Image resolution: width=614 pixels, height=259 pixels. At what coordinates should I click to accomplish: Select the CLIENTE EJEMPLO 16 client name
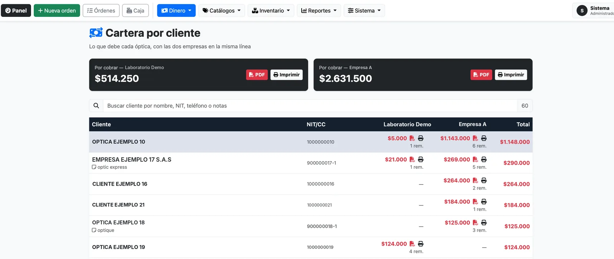pos(120,184)
